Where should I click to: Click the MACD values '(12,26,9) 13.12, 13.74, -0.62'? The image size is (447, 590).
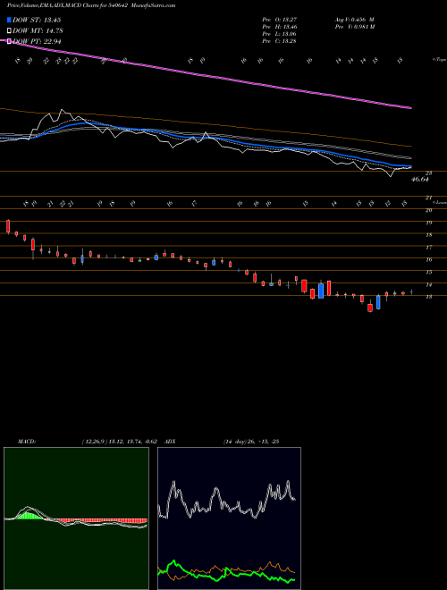(x=122, y=442)
